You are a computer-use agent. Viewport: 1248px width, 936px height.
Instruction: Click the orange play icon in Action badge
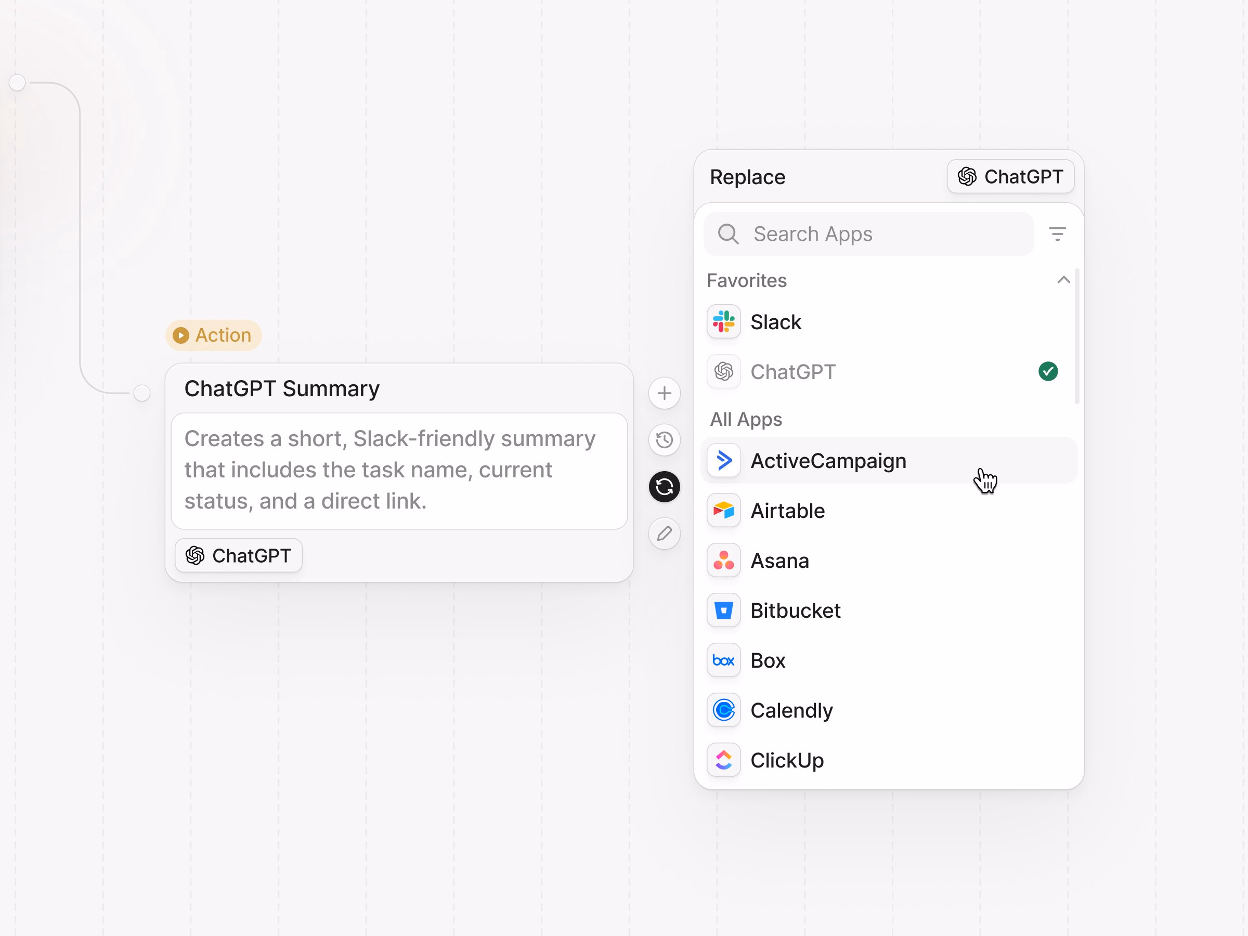click(180, 336)
